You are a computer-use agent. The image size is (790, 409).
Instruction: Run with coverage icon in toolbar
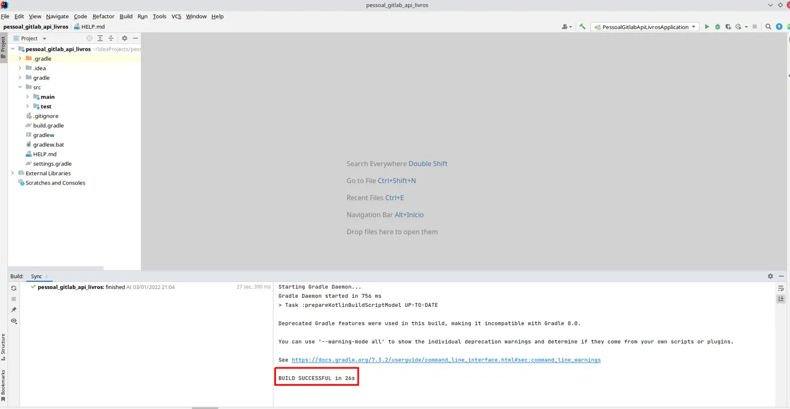(728, 27)
